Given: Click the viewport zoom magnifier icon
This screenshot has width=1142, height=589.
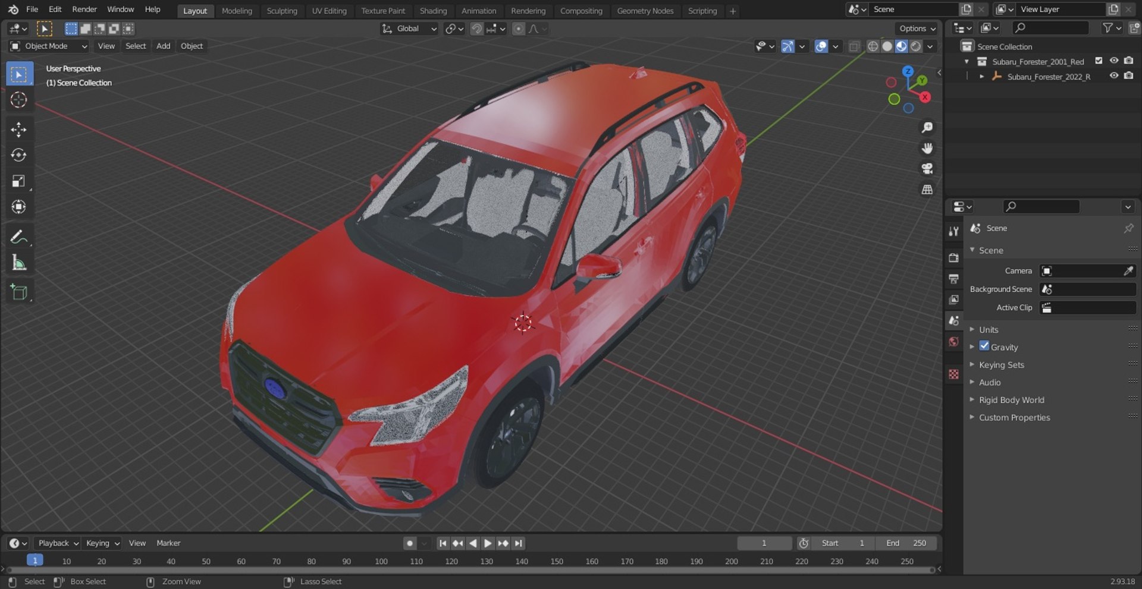Looking at the screenshot, I should tap(927, 128).
